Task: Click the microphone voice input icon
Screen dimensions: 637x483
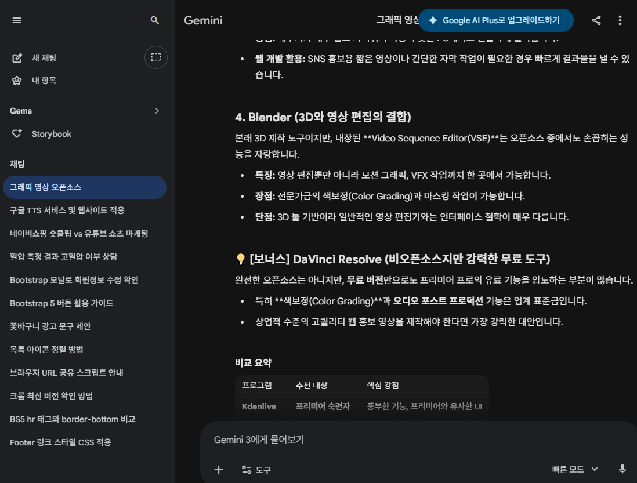Action: 622,469
